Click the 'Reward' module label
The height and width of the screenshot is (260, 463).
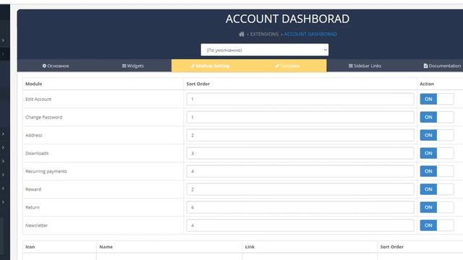click(x=33, y=189)
